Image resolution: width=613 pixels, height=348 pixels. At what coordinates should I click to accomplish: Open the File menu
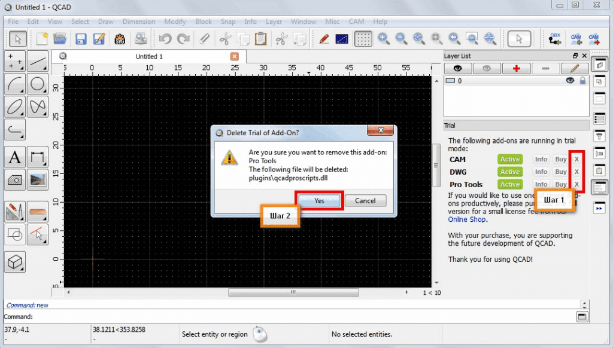pos(13,22)
